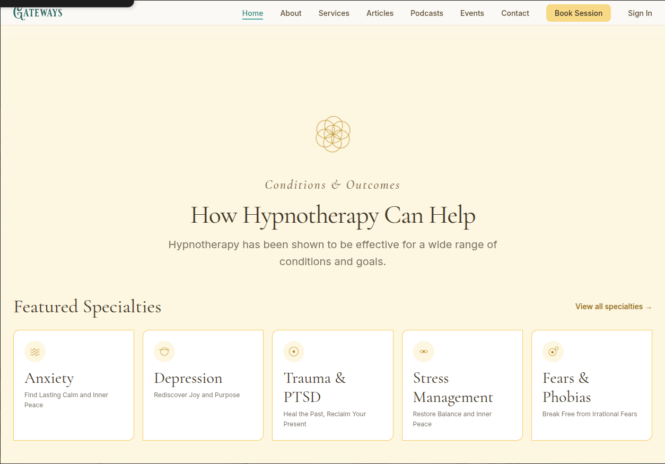
Task: Select the target icon on Fears & Phobias
Action: click(x=553, y=352)
